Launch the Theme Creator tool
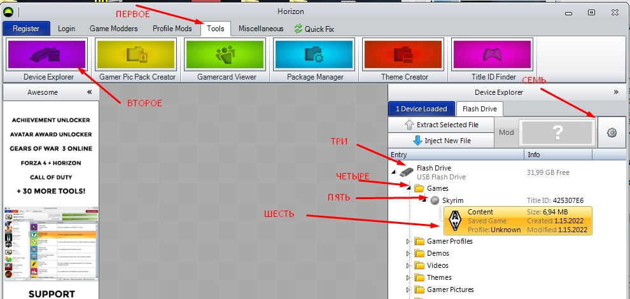The width and height of the screenshot is (630, 299). (x=403, y=54)
